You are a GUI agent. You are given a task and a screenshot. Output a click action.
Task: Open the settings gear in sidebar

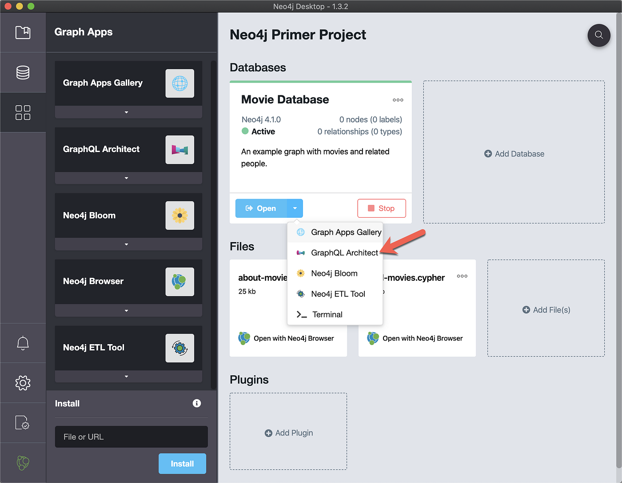pyautogui.click(x=23, y=383)
